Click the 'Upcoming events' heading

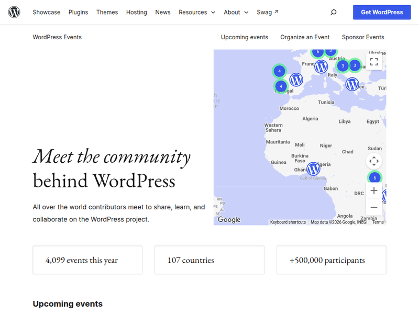tap(68, 304)
